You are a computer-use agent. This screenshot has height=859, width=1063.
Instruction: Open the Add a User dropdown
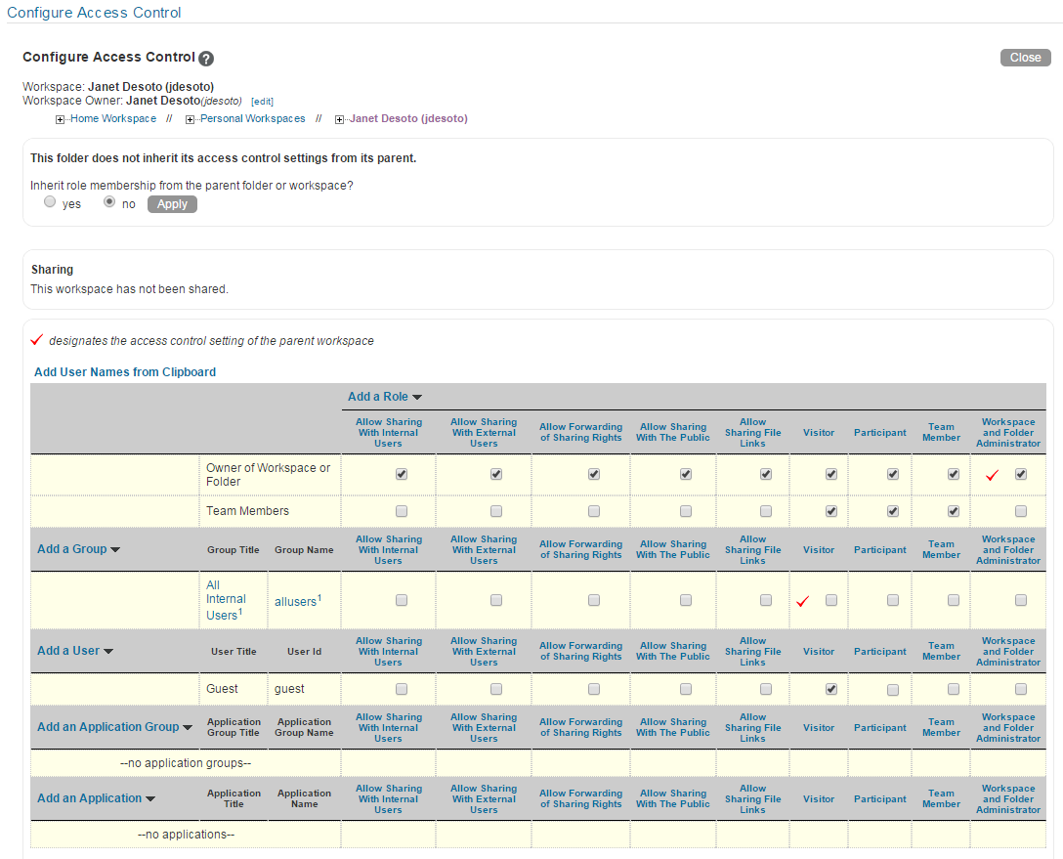75,651
